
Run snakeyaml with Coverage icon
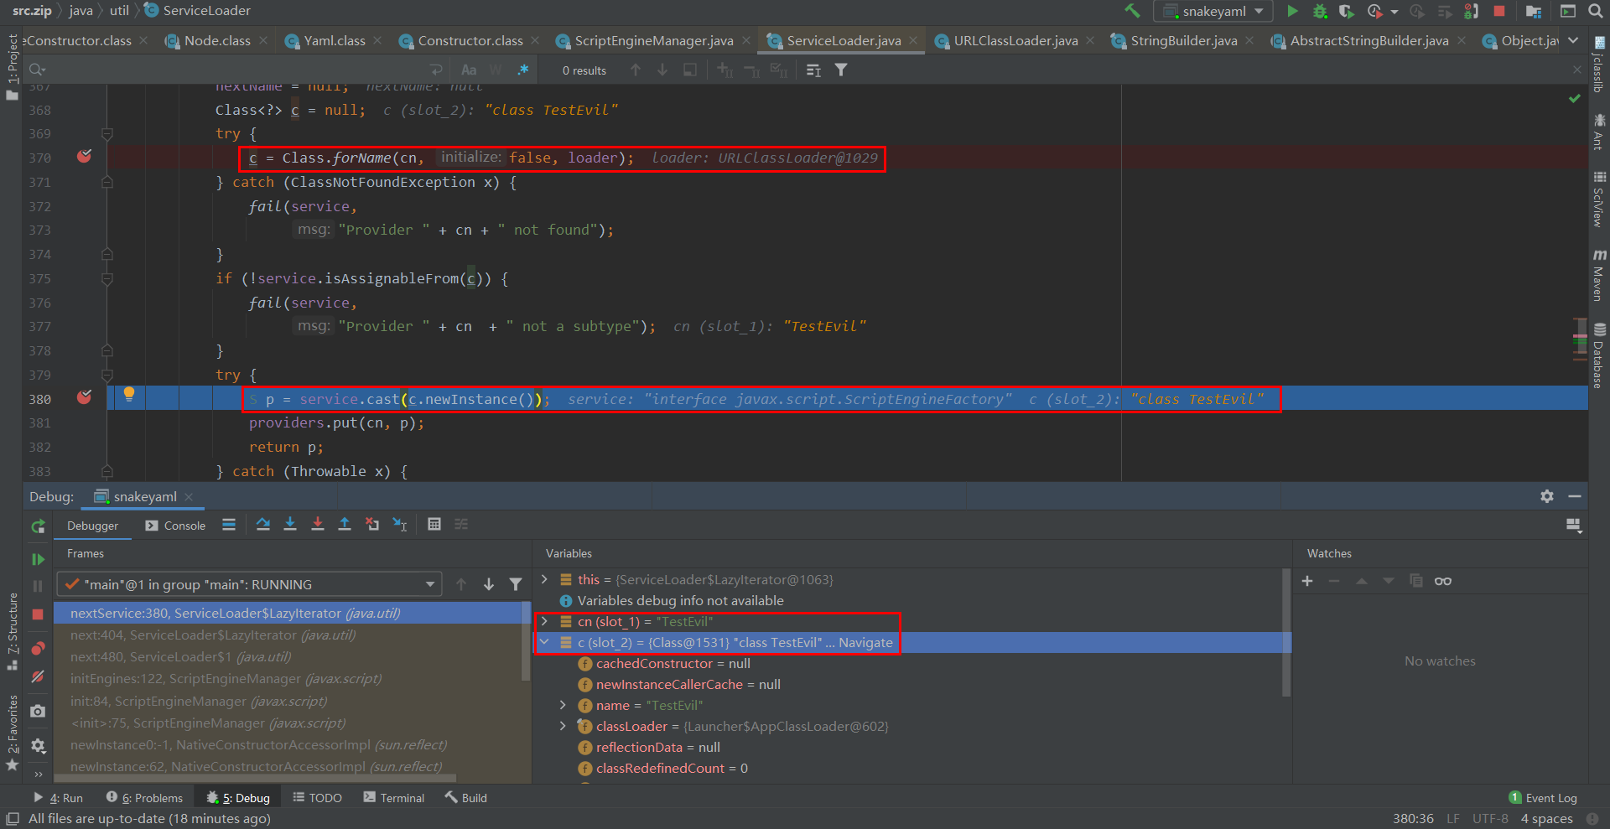[x=1347, y=11]
